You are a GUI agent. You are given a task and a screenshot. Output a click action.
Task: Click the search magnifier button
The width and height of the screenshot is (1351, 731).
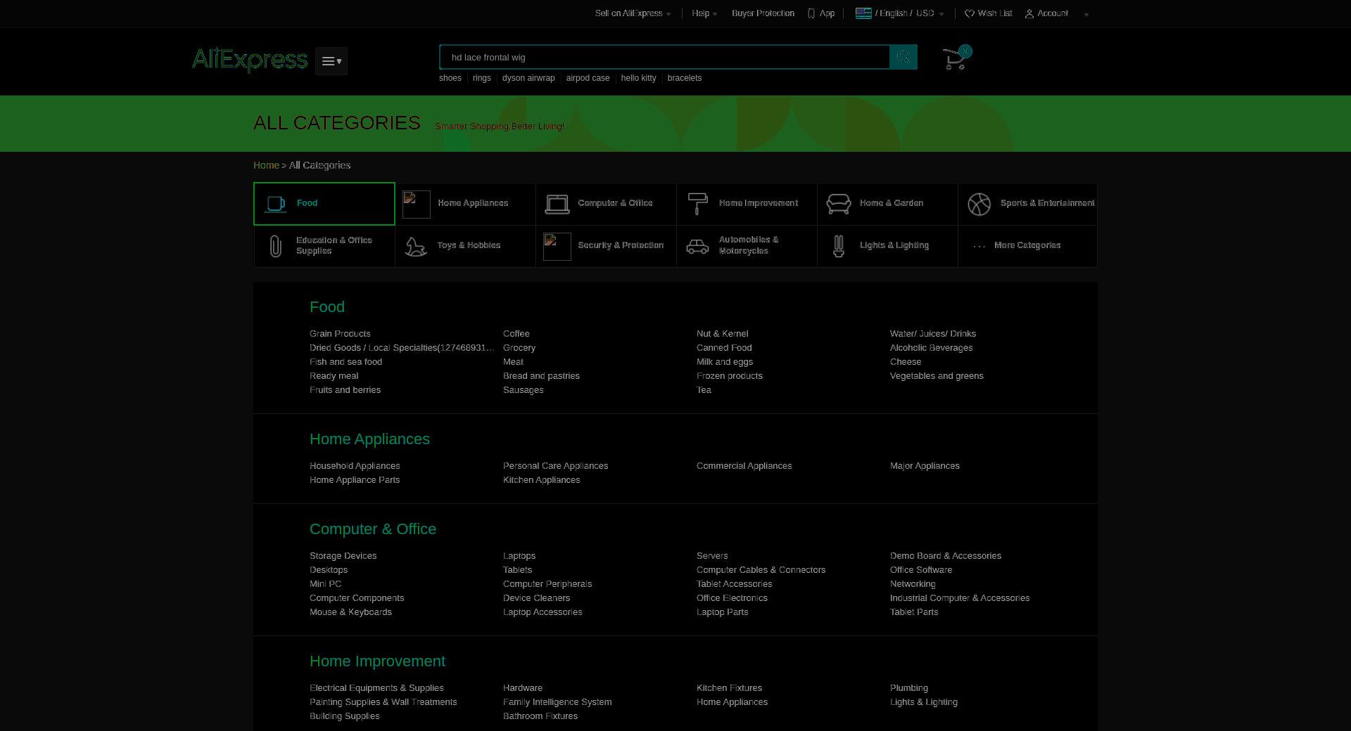click(x=903, y=57)
